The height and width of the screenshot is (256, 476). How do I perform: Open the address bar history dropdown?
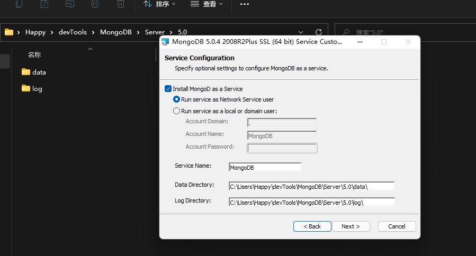[301, 32]
